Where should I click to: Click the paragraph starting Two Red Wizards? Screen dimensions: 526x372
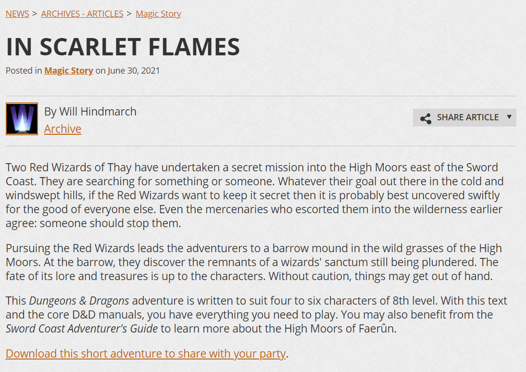click(255, 195)
